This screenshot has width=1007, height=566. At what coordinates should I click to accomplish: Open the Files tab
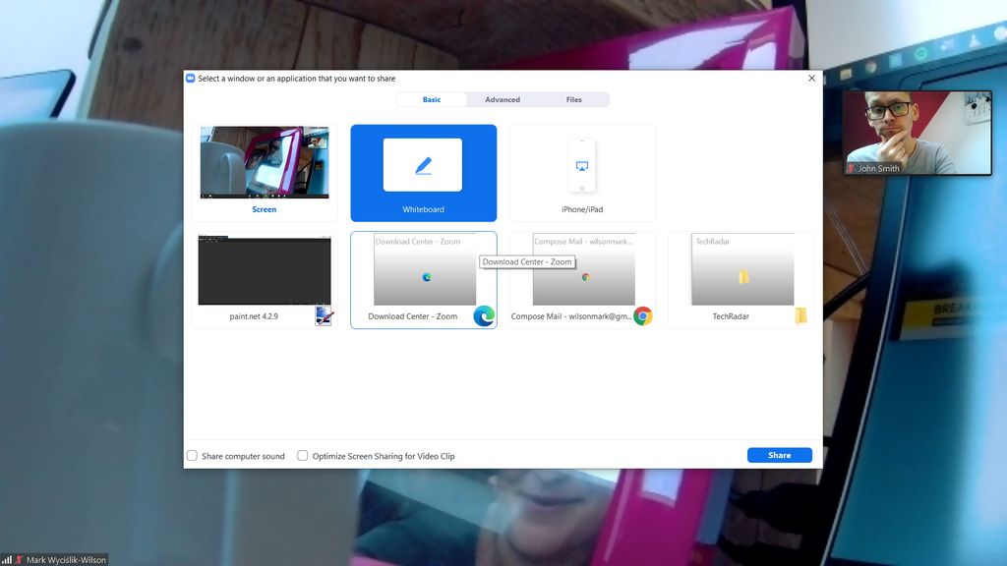pos(574,99)
